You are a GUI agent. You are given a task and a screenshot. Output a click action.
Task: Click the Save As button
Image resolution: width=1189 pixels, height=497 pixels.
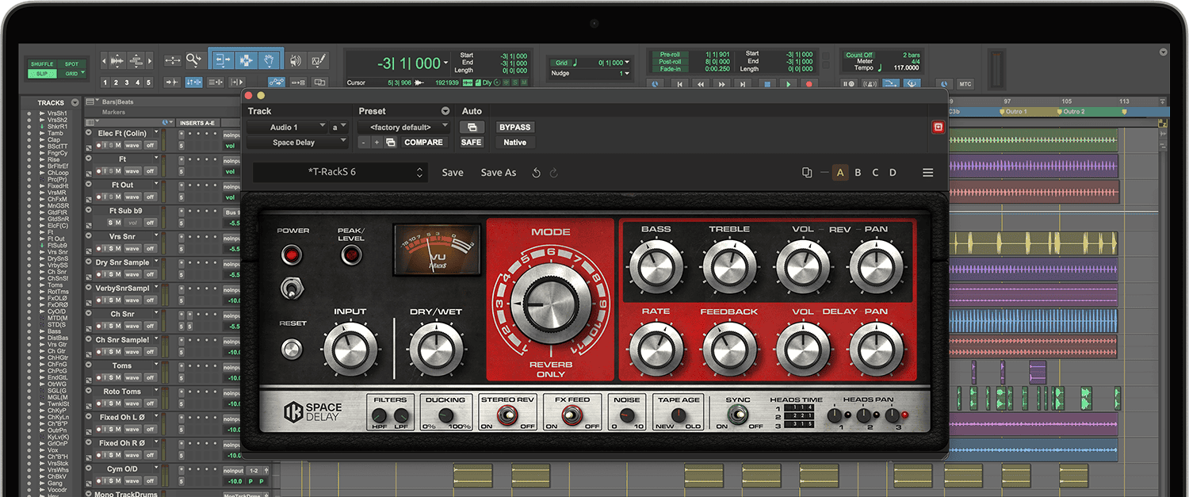498,173
